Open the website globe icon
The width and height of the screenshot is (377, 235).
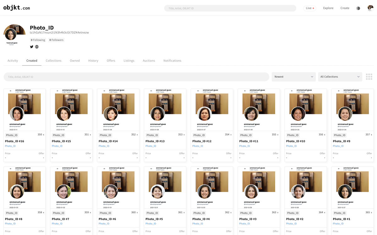click(x=37, y=47)
